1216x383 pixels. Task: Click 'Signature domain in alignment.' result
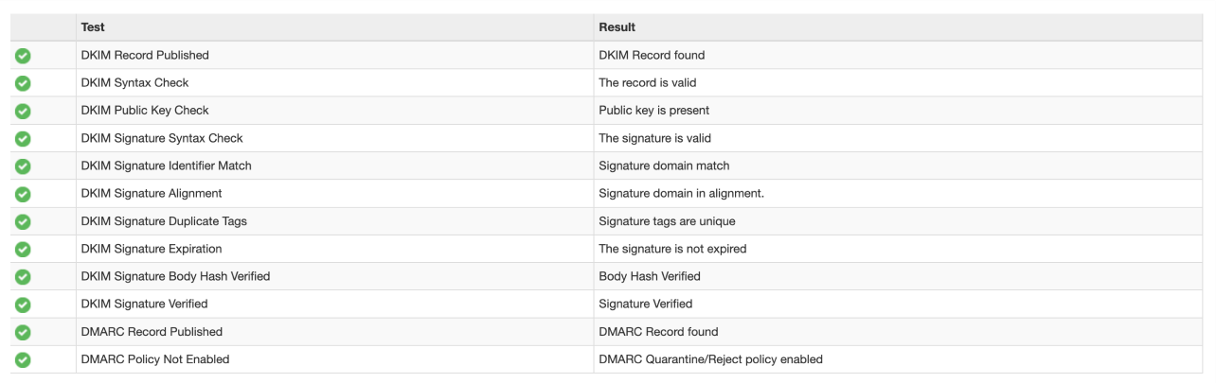(681, 193)
